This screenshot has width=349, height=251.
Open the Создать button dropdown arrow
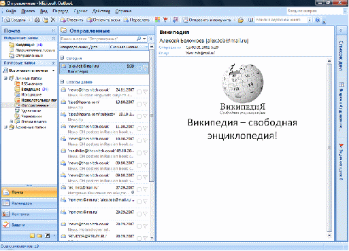[29, 20]
